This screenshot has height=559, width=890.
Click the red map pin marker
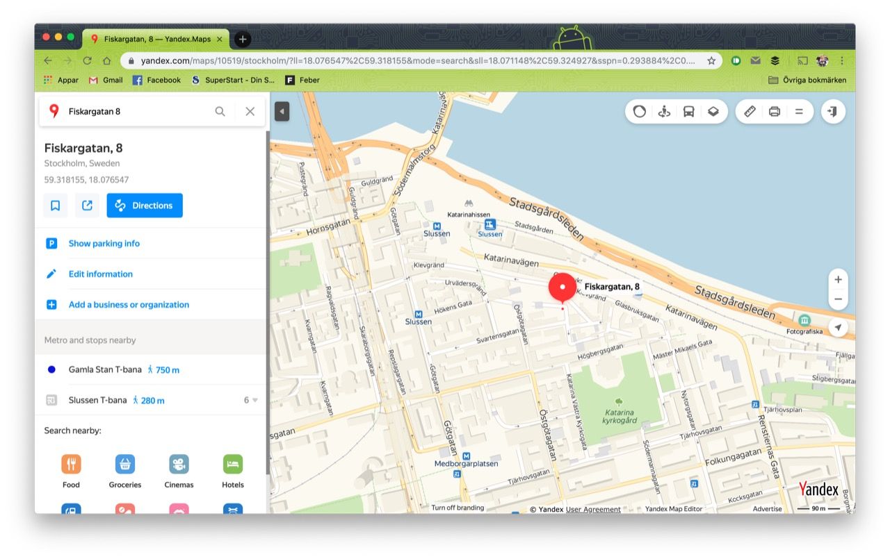tap(563, 287)
